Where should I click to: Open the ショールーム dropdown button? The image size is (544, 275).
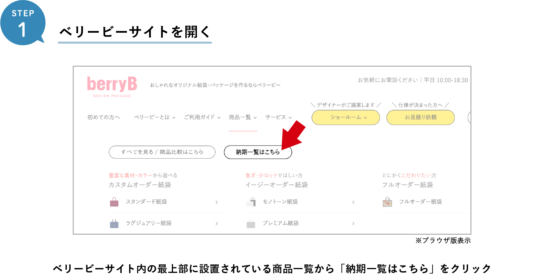tap(346, 117)
